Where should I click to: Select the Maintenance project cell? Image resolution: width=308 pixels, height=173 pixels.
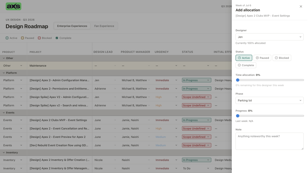coord(59,66)
